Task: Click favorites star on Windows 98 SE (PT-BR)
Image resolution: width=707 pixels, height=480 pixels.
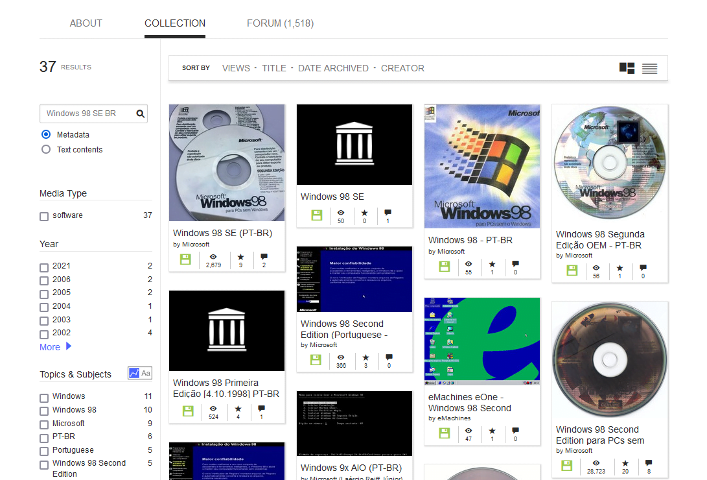Action: pos(241,257)
